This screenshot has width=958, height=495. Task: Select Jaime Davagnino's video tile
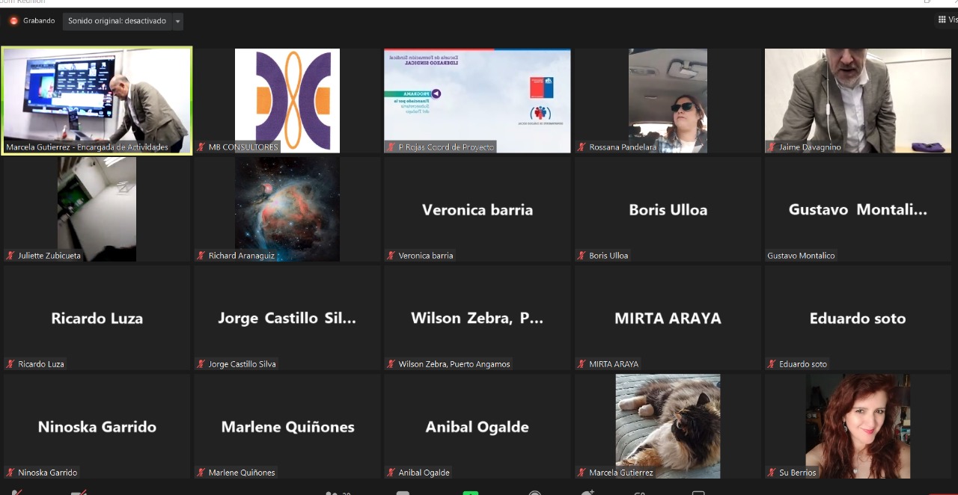(x=858, y=100)
